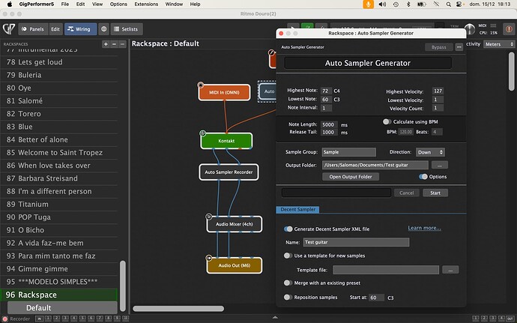Switch to Panels view
The image size is (517, 323).
click(33, 29)
